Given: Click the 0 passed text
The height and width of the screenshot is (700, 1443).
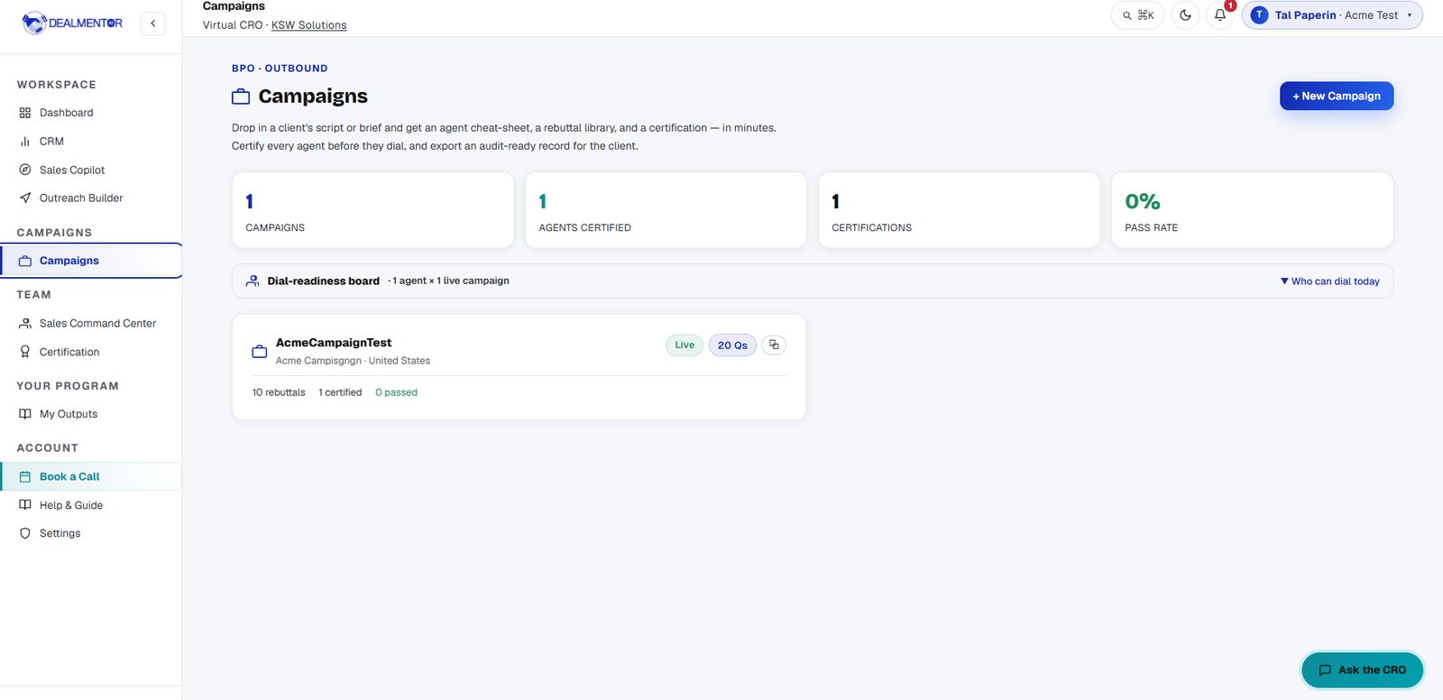Looking at the screenshot, I should [396, 392].
